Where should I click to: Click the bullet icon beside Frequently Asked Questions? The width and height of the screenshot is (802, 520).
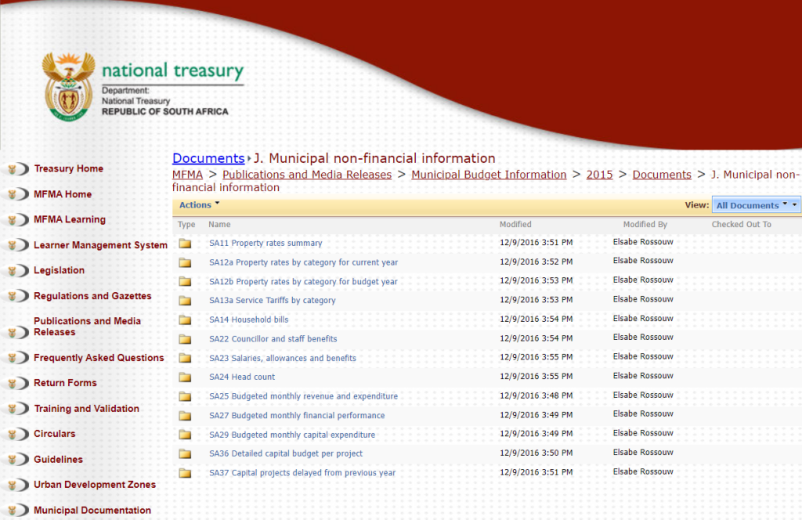point(17,358)
